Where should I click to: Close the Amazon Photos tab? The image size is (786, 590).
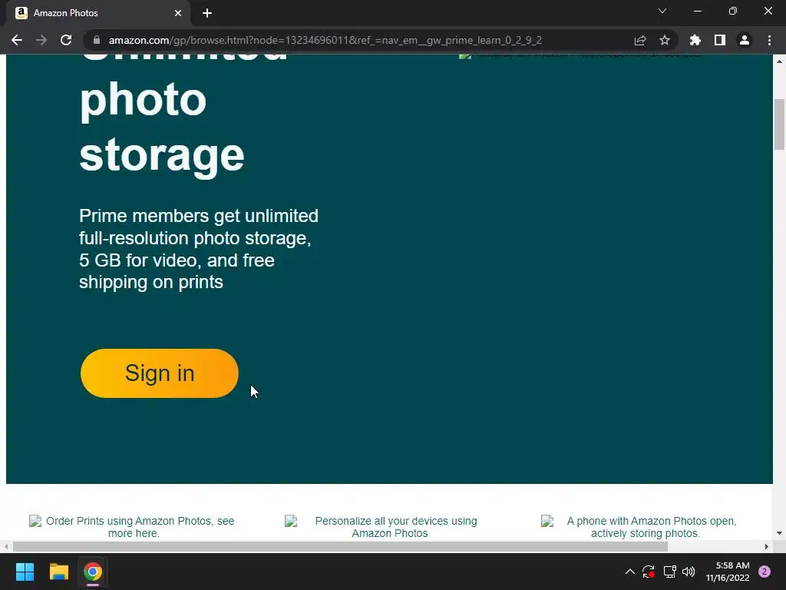pos(178,13)
